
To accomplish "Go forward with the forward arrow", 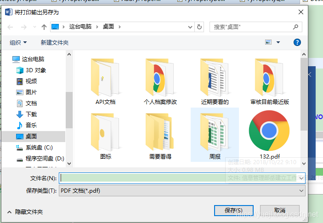I will (24, 27).
